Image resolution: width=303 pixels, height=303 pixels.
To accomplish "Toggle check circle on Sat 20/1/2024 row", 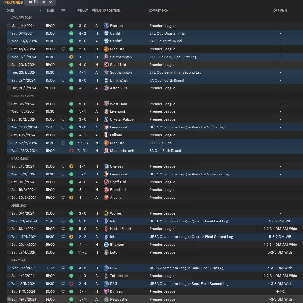I will pyautogui.click(x=9, y=65).
